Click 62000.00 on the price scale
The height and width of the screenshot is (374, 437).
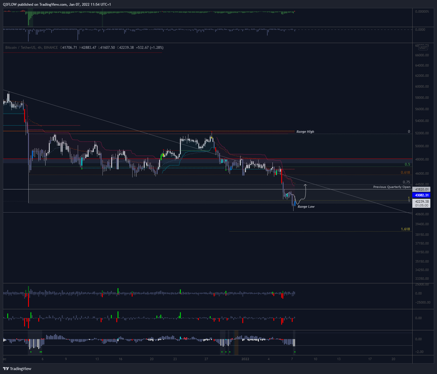click(422, 76)
